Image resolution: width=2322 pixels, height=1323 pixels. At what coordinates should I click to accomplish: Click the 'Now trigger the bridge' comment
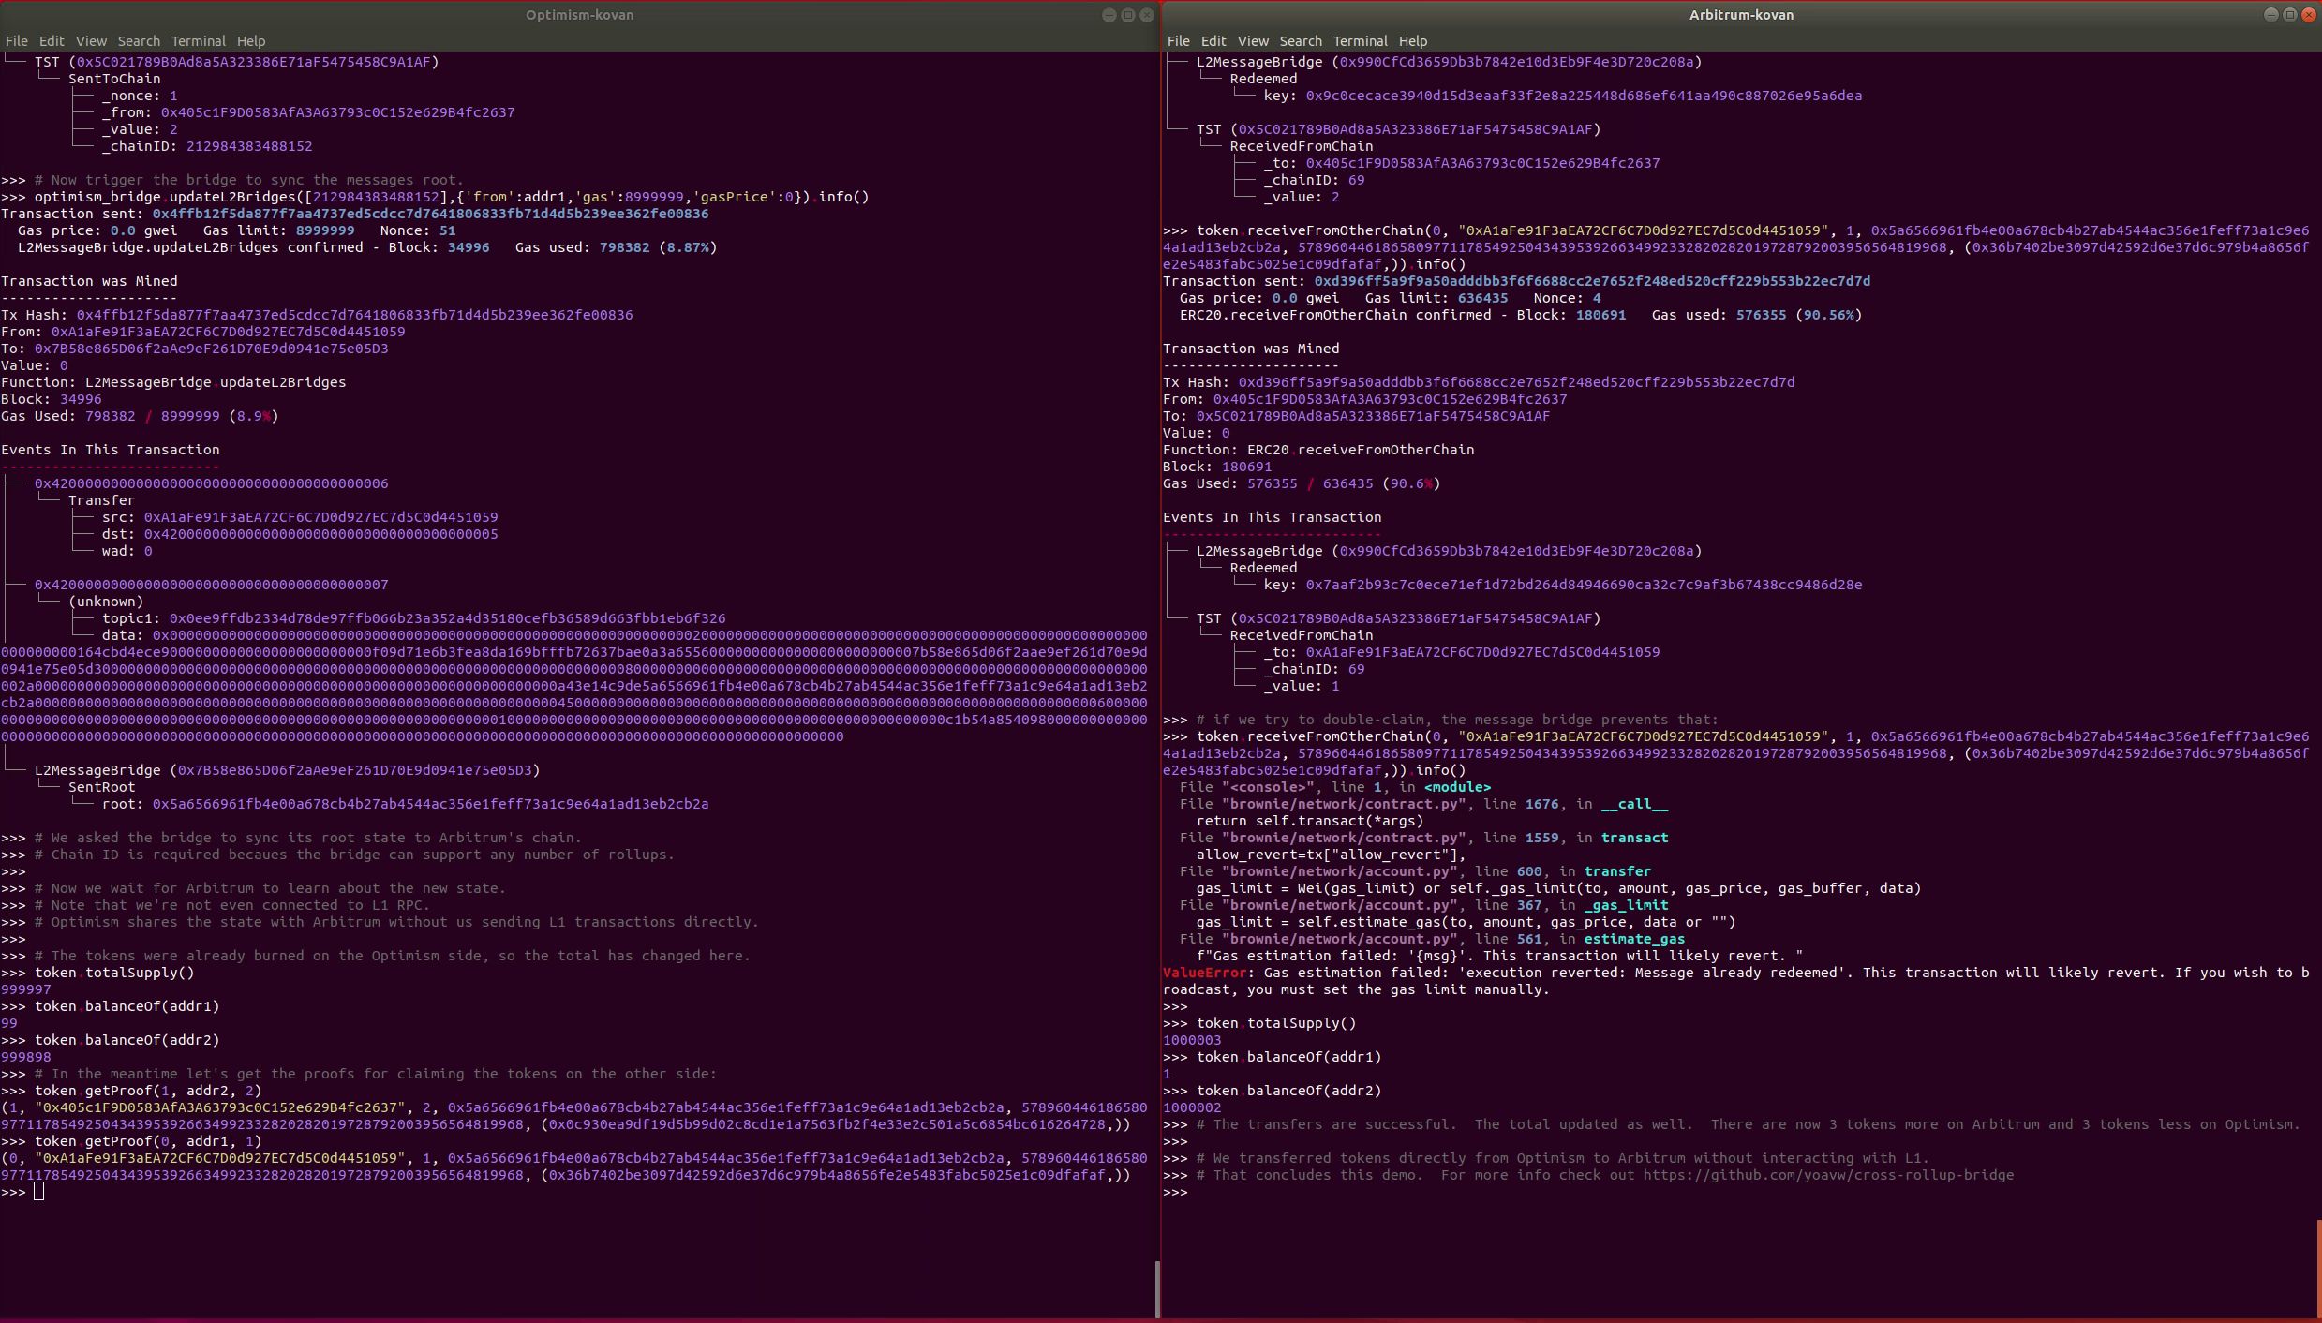(248, 180)
